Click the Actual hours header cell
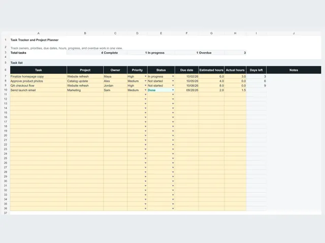This screenshot has width=325, height=243. (235, 70)
